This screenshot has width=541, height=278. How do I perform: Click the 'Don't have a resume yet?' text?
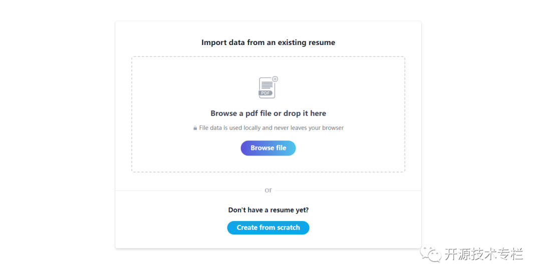(x=268, y=210)
